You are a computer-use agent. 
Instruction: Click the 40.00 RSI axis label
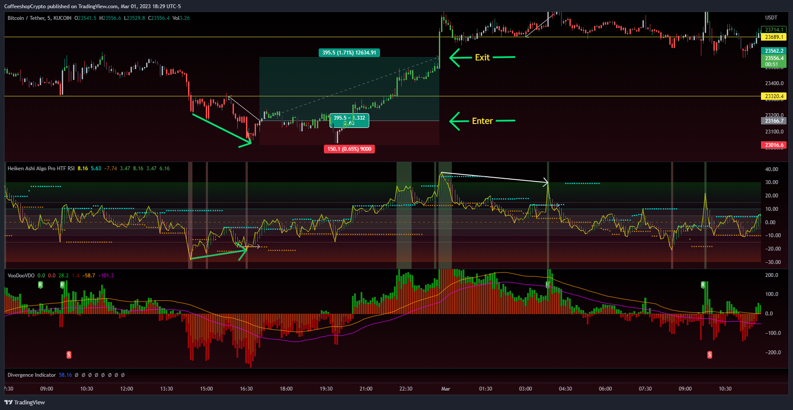(x=772, y=169)
